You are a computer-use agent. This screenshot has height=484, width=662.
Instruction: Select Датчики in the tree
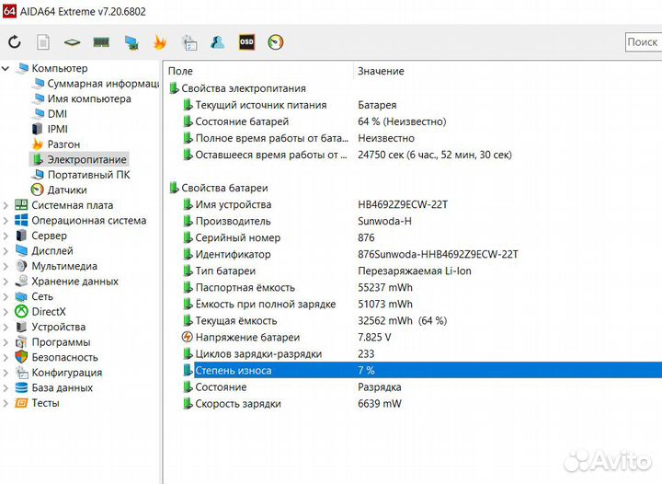pyautogui.click(x=67, y=190)
